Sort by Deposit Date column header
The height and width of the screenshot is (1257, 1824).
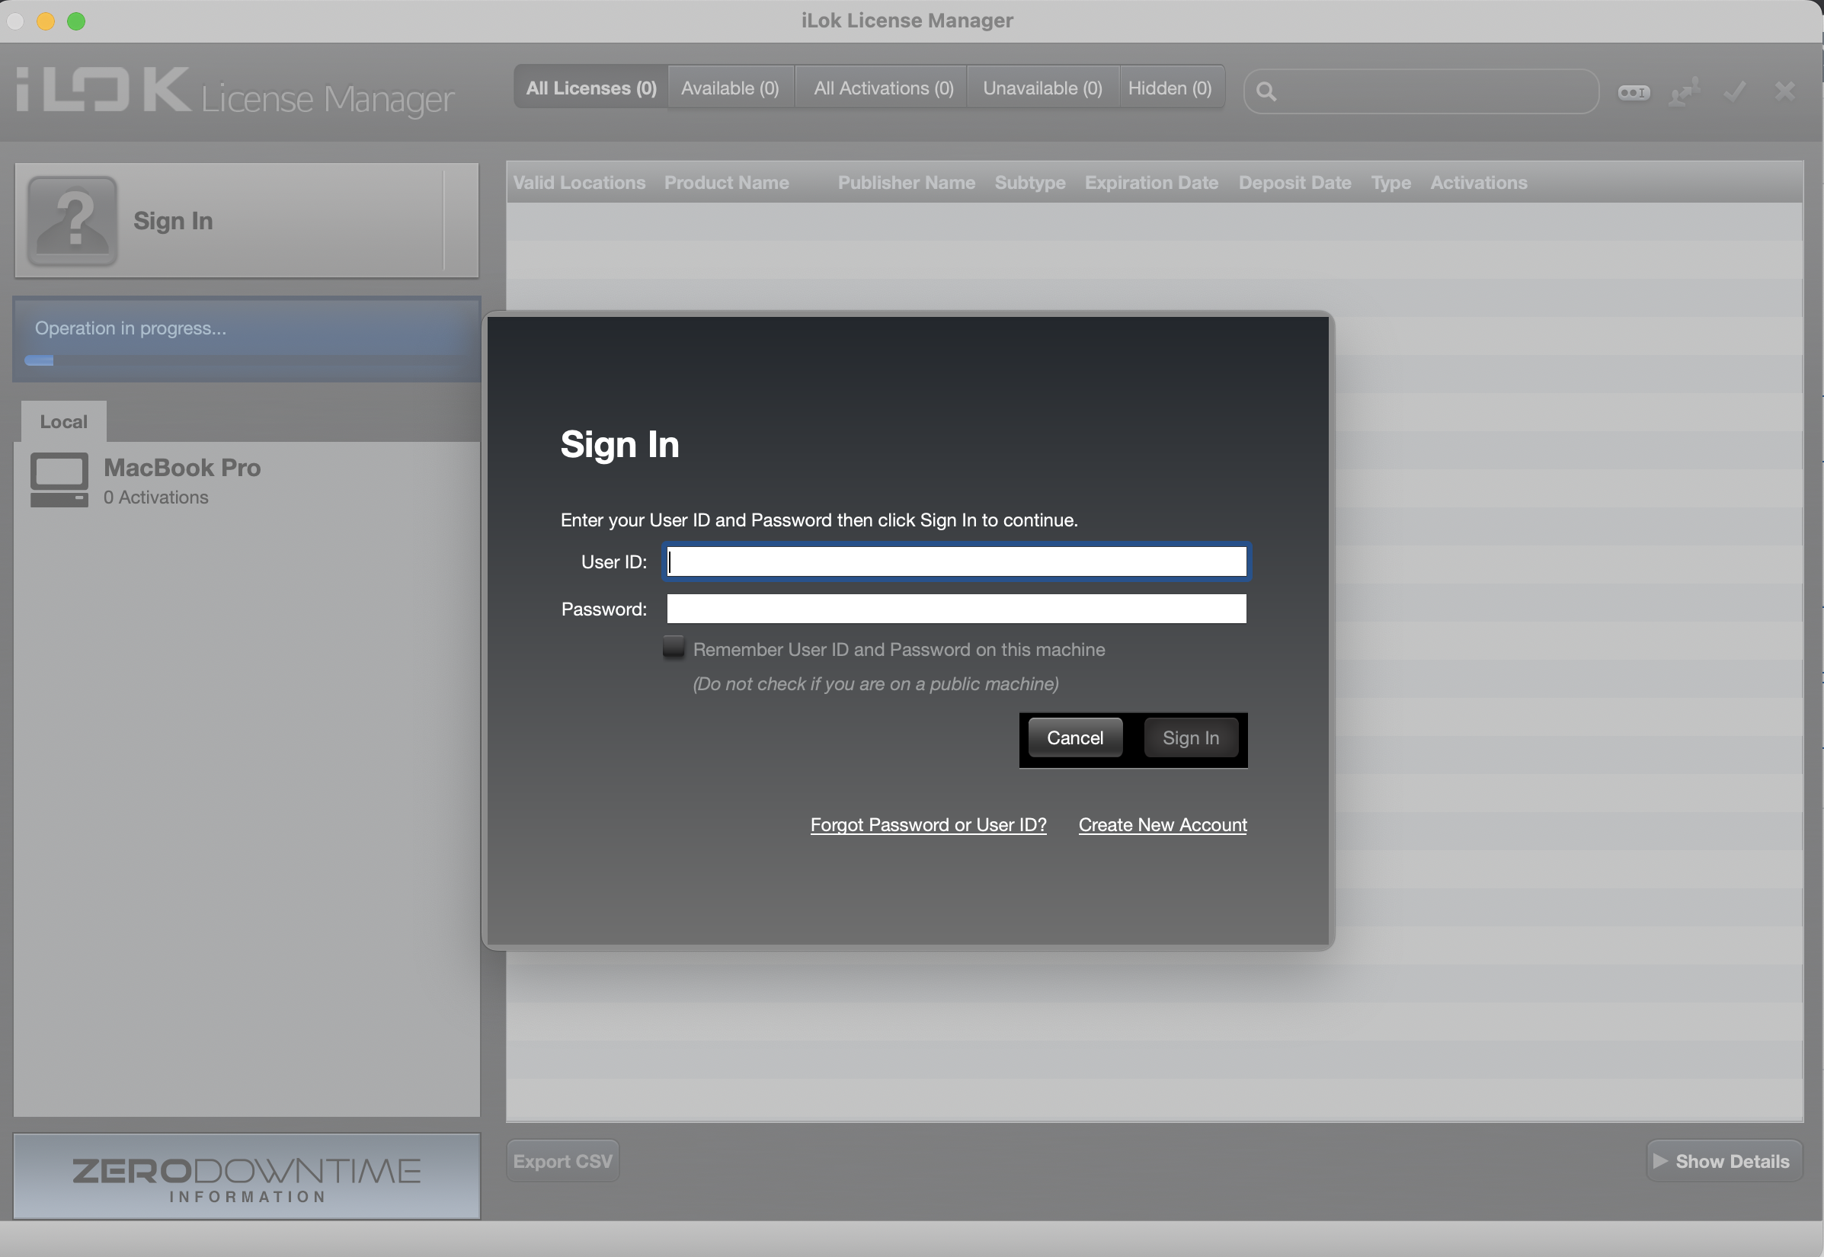(1294, 183)
